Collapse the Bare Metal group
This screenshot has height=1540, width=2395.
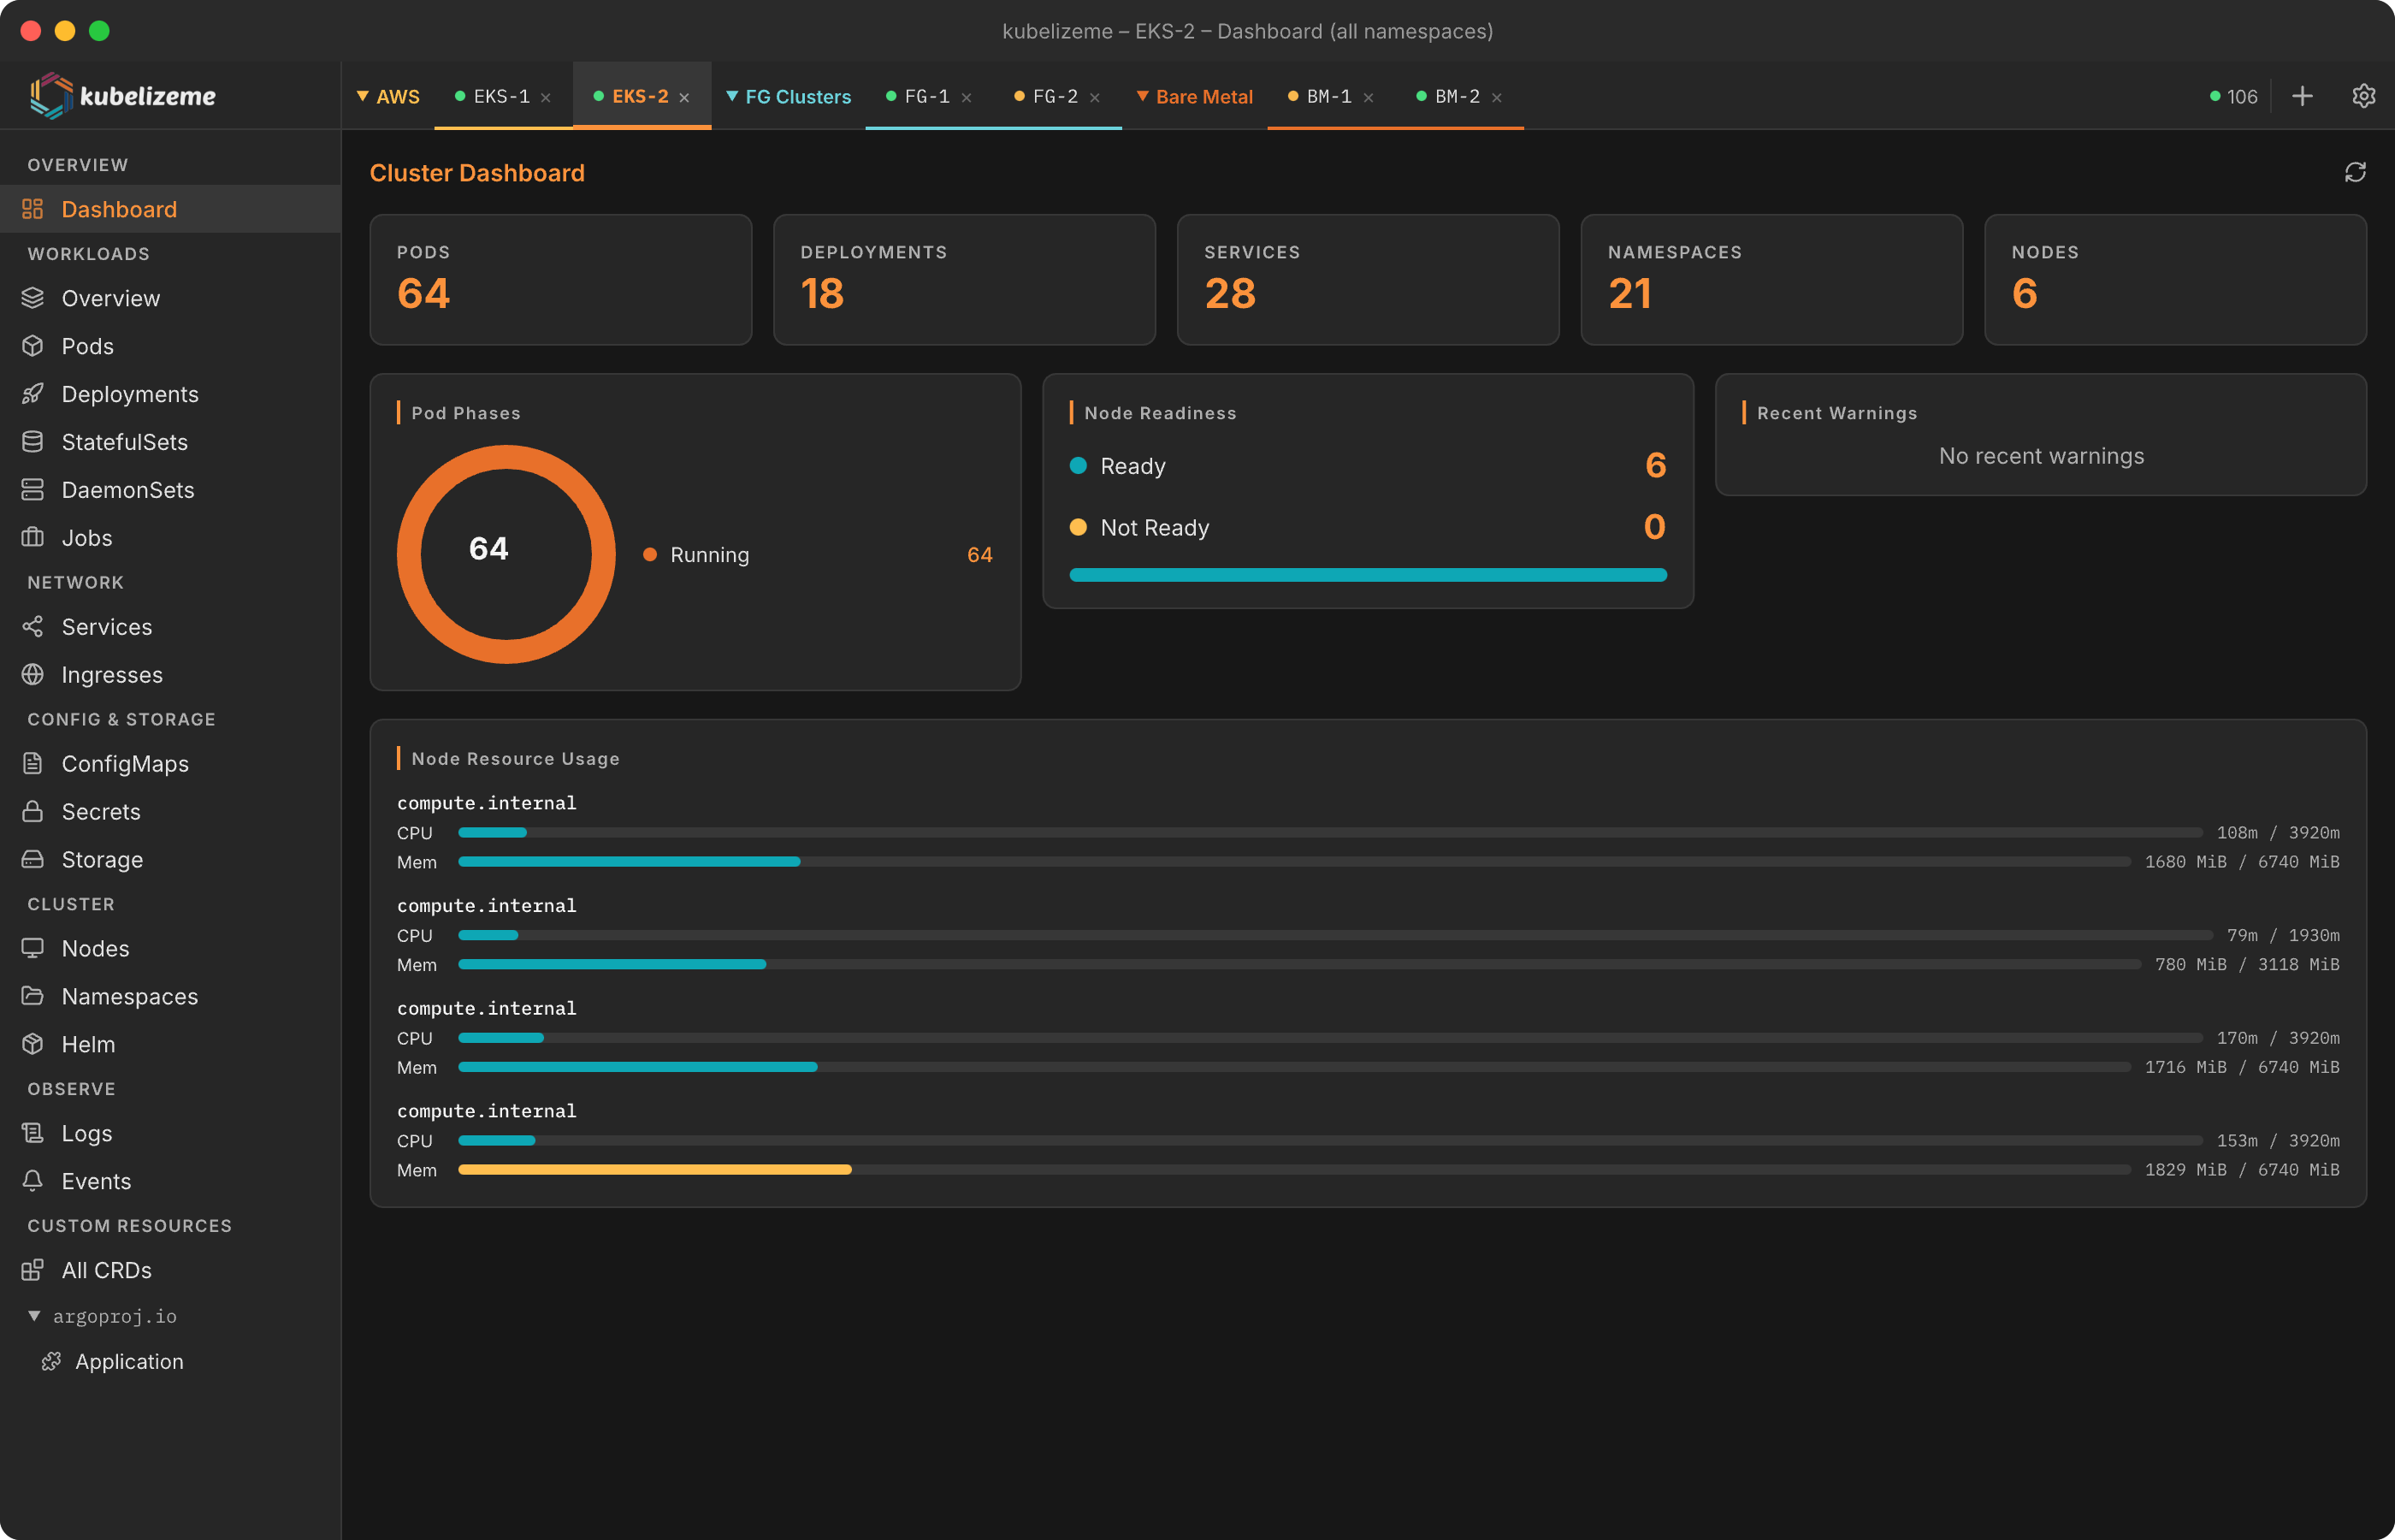coord(1194,97)
